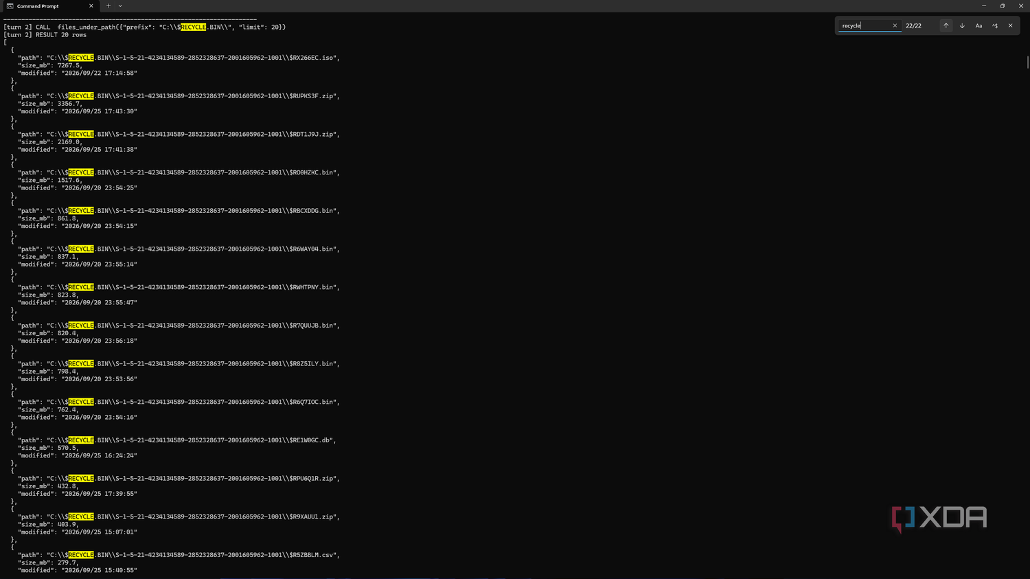
Task: Click the size_mb 7267.5 value
Action: (69, 65)
